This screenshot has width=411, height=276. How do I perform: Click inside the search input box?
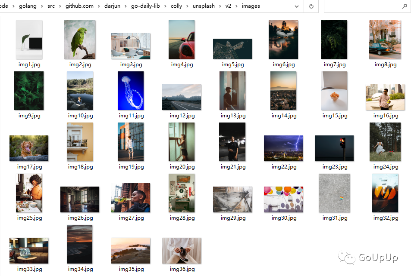[362, 6]
